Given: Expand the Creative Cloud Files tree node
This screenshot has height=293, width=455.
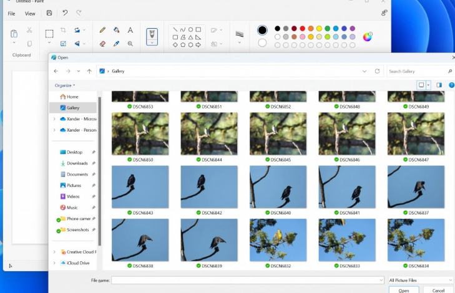Looking at the screenshot, I should [x=54, y=252].
